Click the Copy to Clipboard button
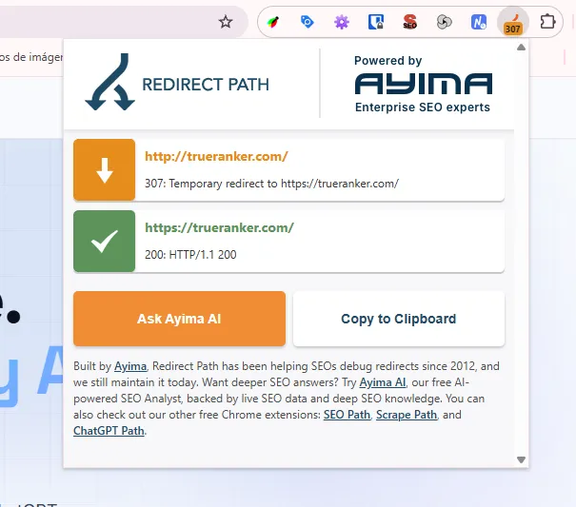This screenshot has width=576, height=507. tap(399, 319)
